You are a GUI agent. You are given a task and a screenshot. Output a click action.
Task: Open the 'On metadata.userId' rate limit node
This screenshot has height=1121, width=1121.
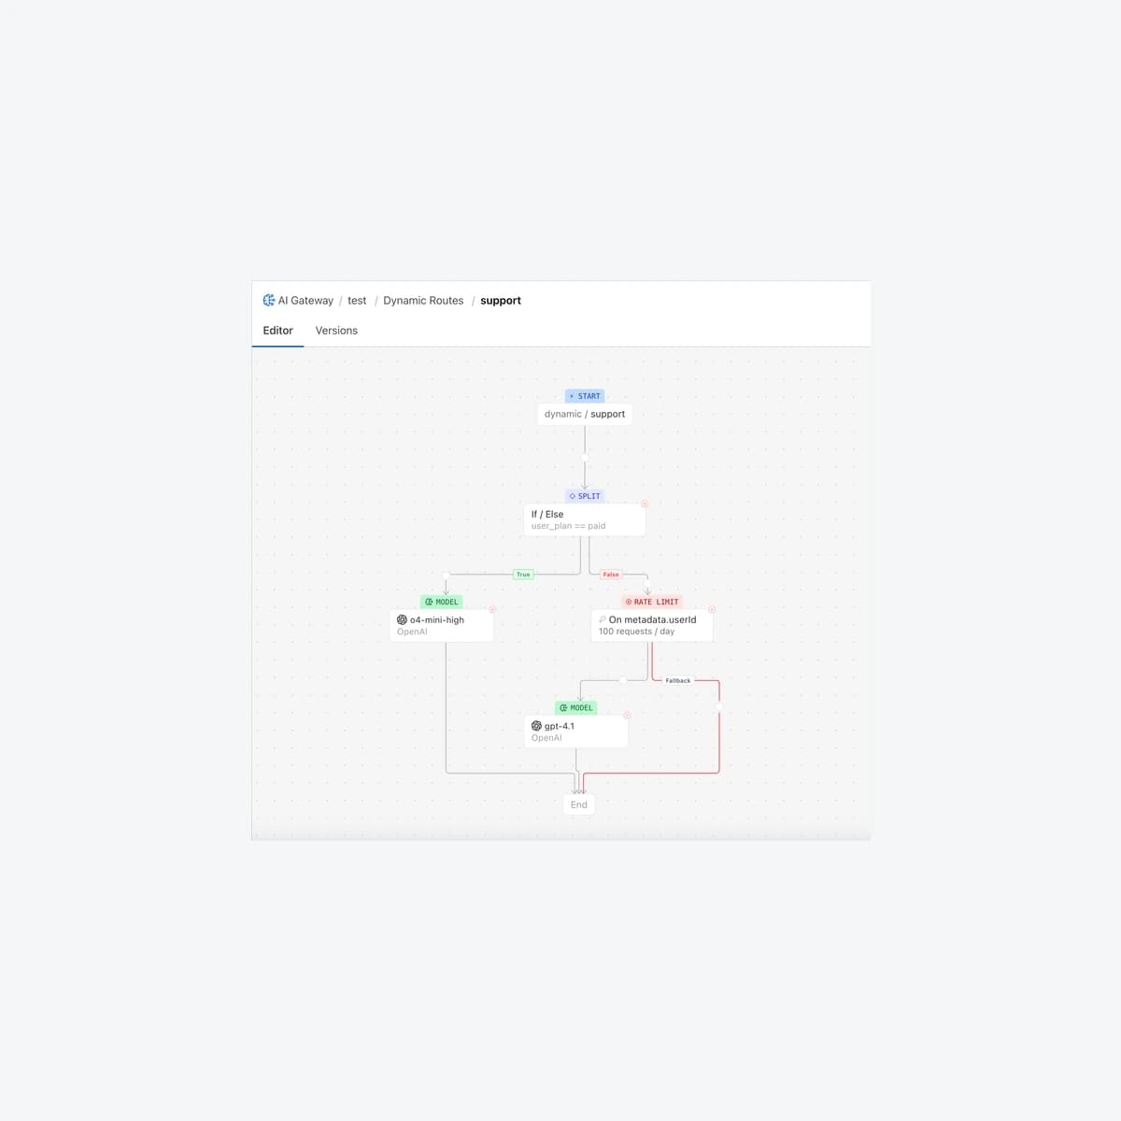coord(652,625)
